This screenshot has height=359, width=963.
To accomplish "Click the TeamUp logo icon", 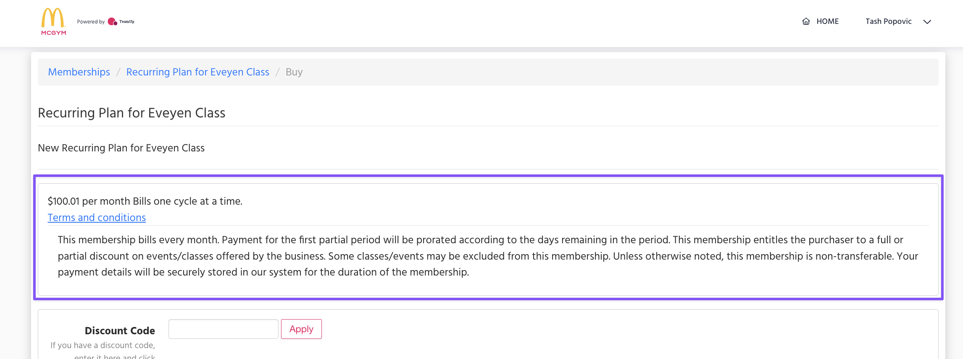I will [112, 21].
